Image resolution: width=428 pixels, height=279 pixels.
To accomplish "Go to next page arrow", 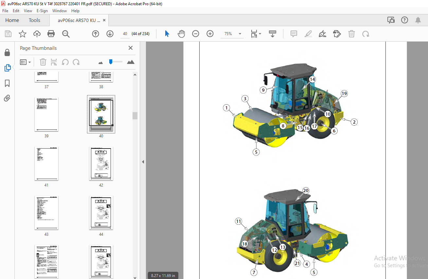I will (x=110, y=34).
